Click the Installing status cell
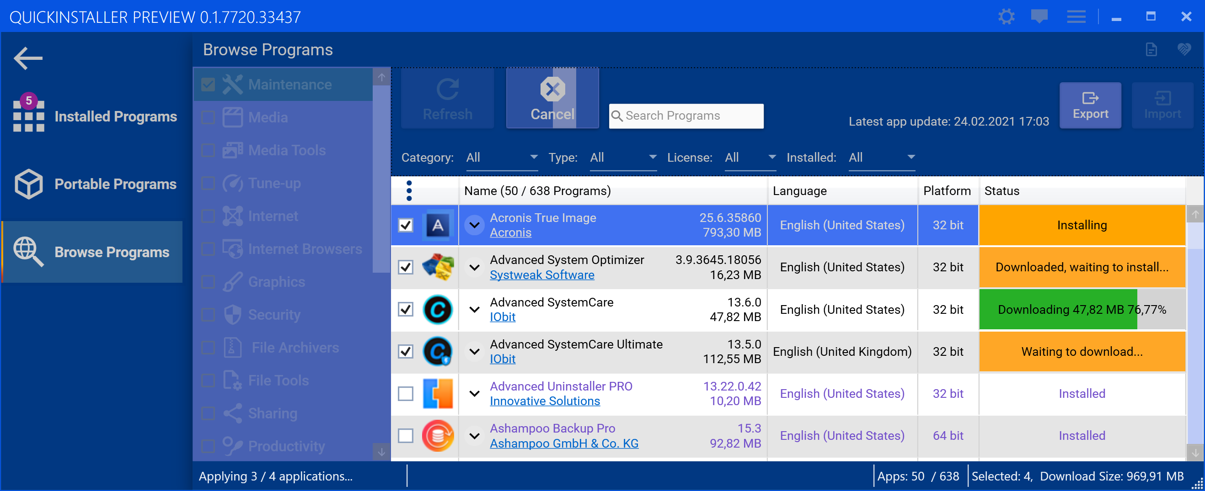Viewport: 1205px width, 491px height. point(1082,225)
